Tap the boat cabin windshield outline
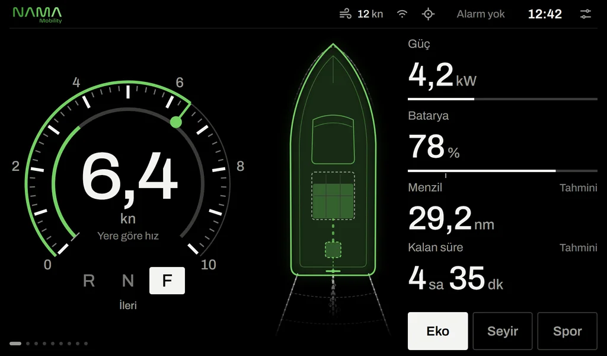This screenshot has height=356, width=607. [x=333, y=139]
